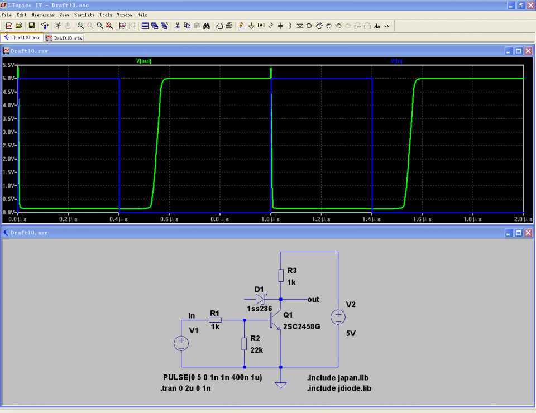Cascade windows using the toolbar icon

[155, 26]
